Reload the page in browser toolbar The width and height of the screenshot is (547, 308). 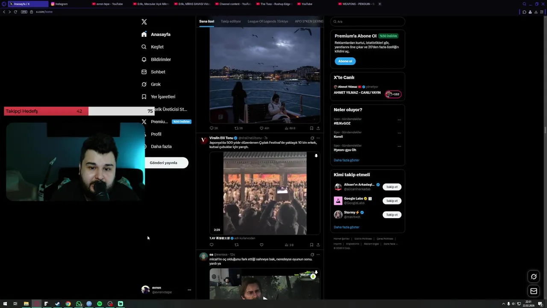click(x=15, y=12)
